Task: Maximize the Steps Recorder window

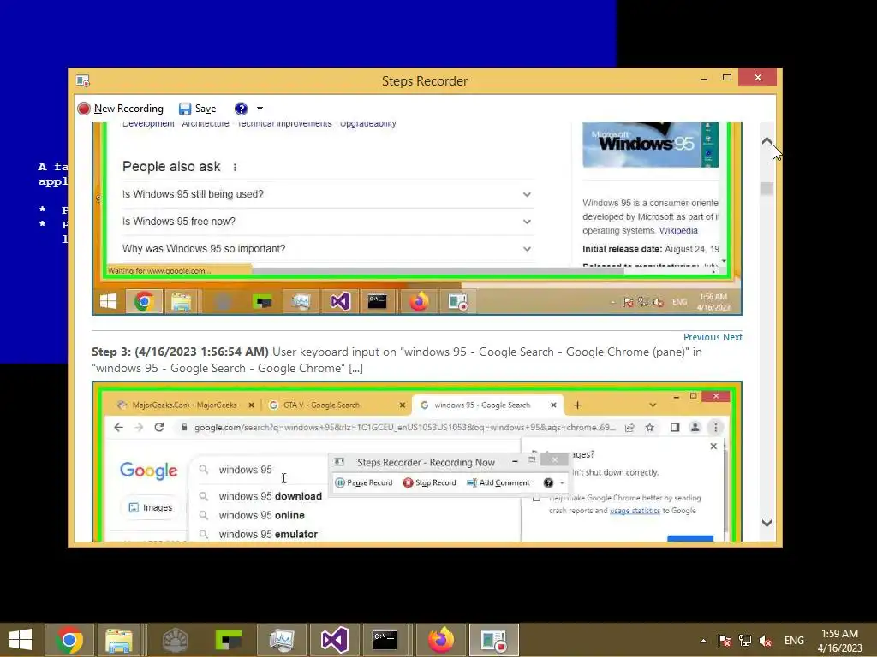Action: (727, 78)
